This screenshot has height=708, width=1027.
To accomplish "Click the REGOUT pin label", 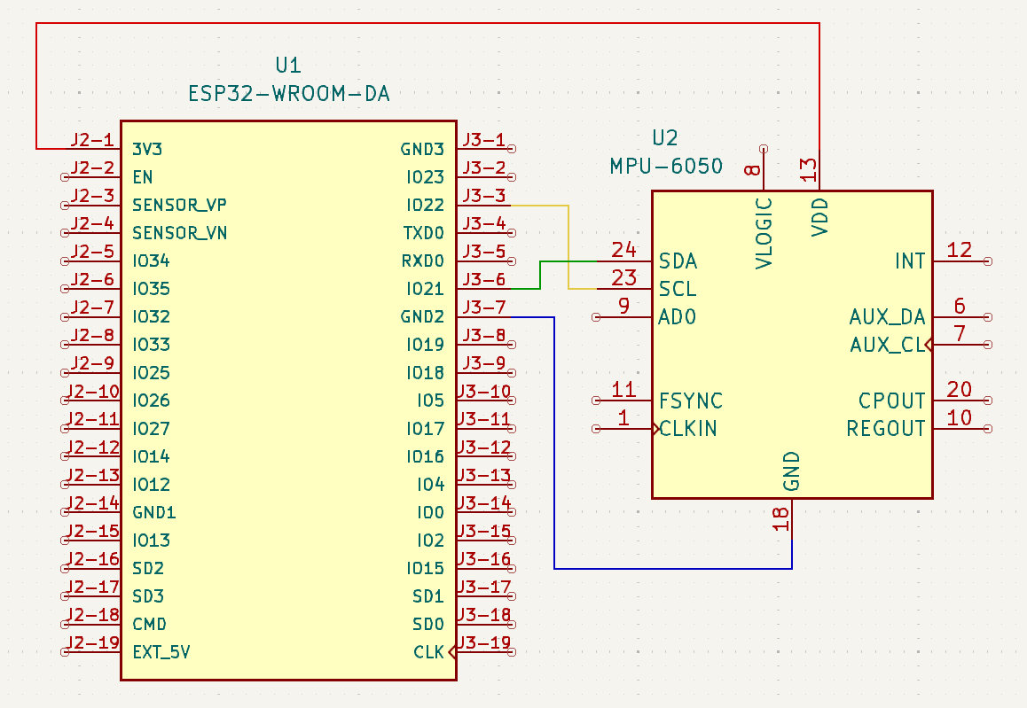I will click(x=886, y=429).
